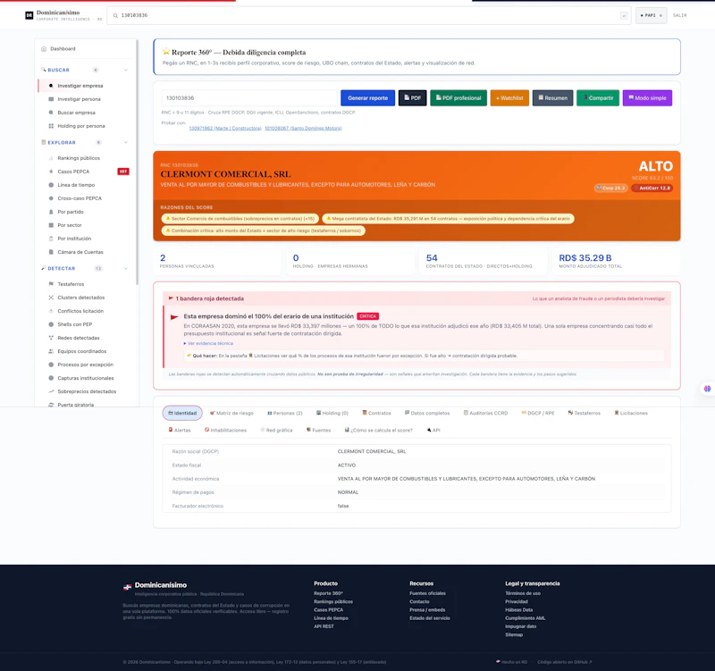Click the top global search input

pyautogui.click(x=368, y=15)
